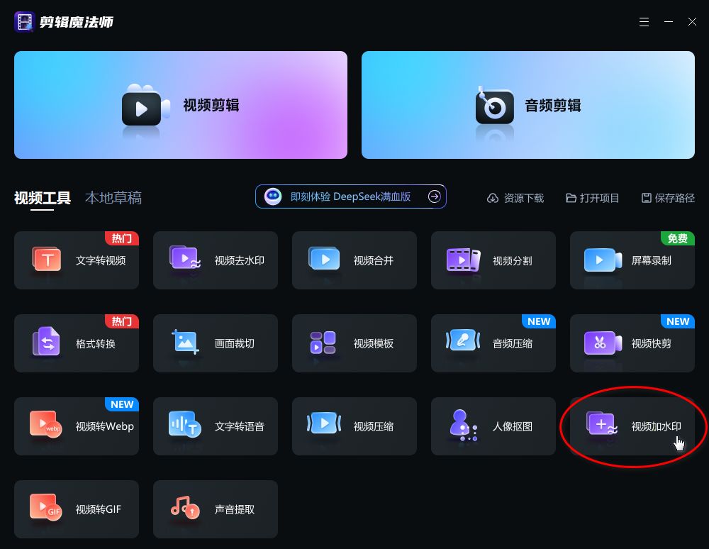Click the 文字转语音 label text
709x549 pixels.
[239, 426]
